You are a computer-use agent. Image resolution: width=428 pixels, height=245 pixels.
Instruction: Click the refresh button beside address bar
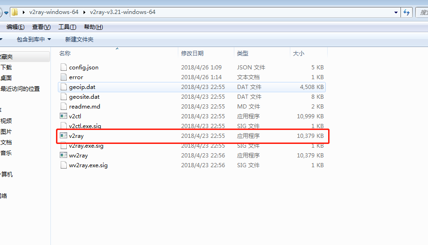pos(407,12)
